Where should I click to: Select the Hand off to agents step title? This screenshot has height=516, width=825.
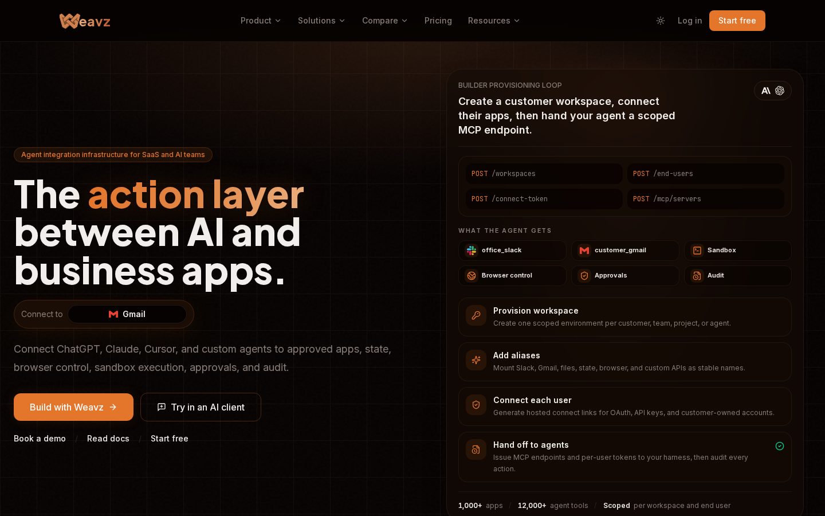click(x=531, y=445)
